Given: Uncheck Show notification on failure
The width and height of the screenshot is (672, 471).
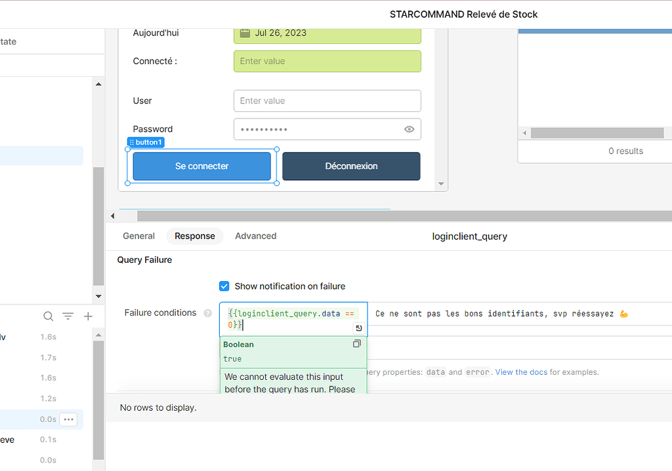Looking at the screenshot, I should click(x=224, y=286).
